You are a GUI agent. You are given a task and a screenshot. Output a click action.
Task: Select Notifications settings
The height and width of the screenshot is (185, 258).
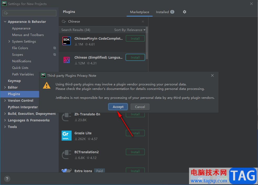point(21,61)
